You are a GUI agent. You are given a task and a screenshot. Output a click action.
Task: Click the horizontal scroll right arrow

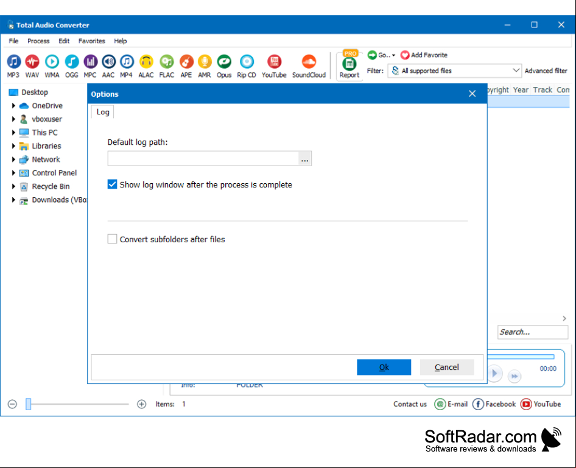(x=564, y=318)
